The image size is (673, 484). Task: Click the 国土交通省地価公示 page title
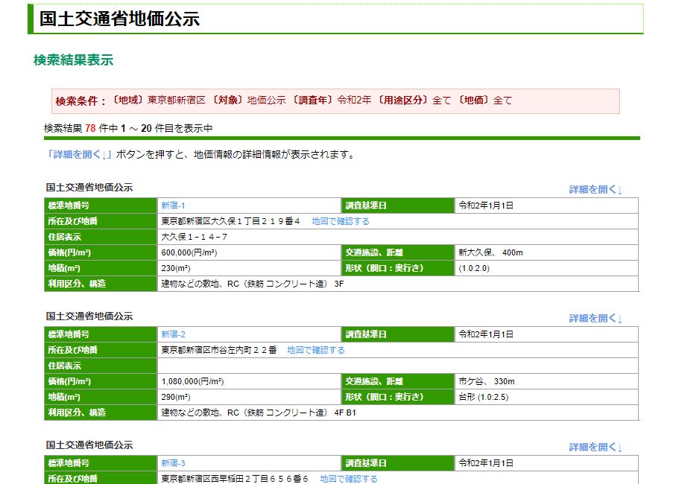coord(119,19)
